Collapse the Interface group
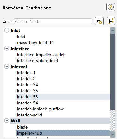This screenshot has width=117, height=139. (x=7, y=49)
